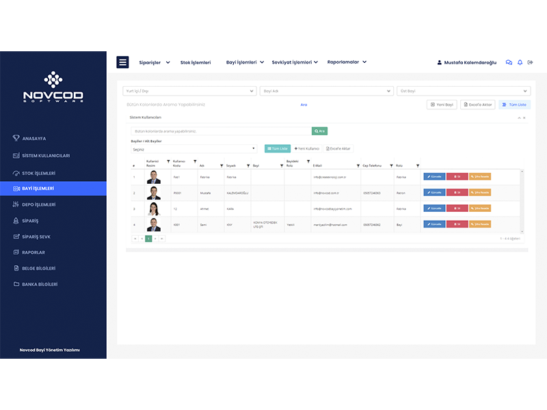Click the green Ara search button
This screenshot has width=547, height=410.
pyautogui.click(x=319, y=131)
